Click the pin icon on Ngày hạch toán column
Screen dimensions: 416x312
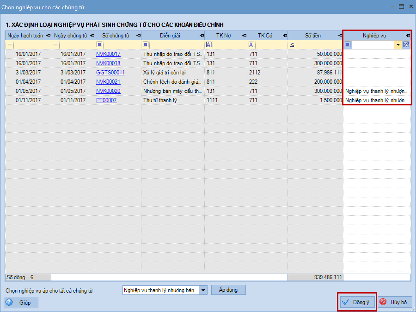(x=48, y=36)
